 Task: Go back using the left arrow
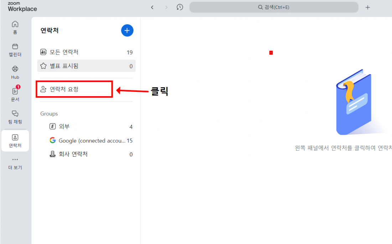click(x=152, y=7)
